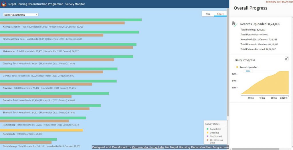293x150 pixels.
Task: Click Total Pictures Recorded: 76,68,807 text
Action: [258, 49]
